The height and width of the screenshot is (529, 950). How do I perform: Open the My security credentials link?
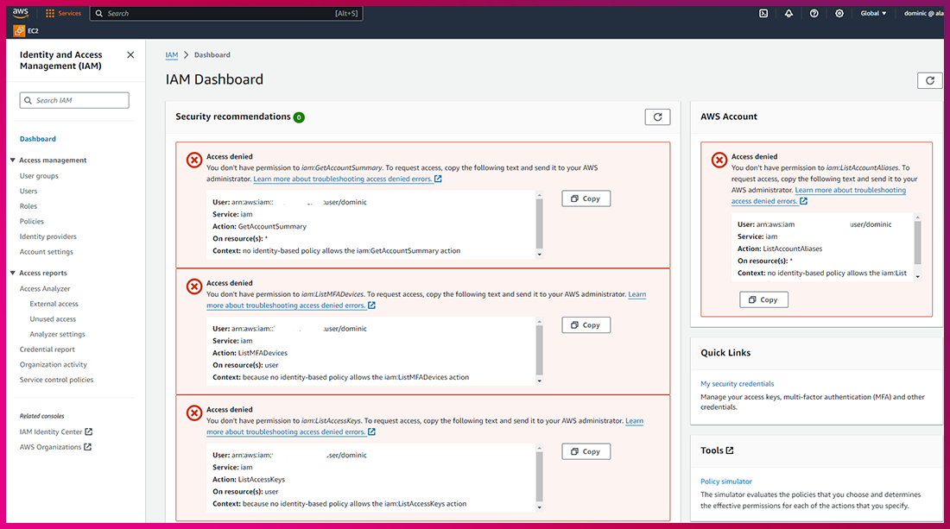click(x=737, y=384)
